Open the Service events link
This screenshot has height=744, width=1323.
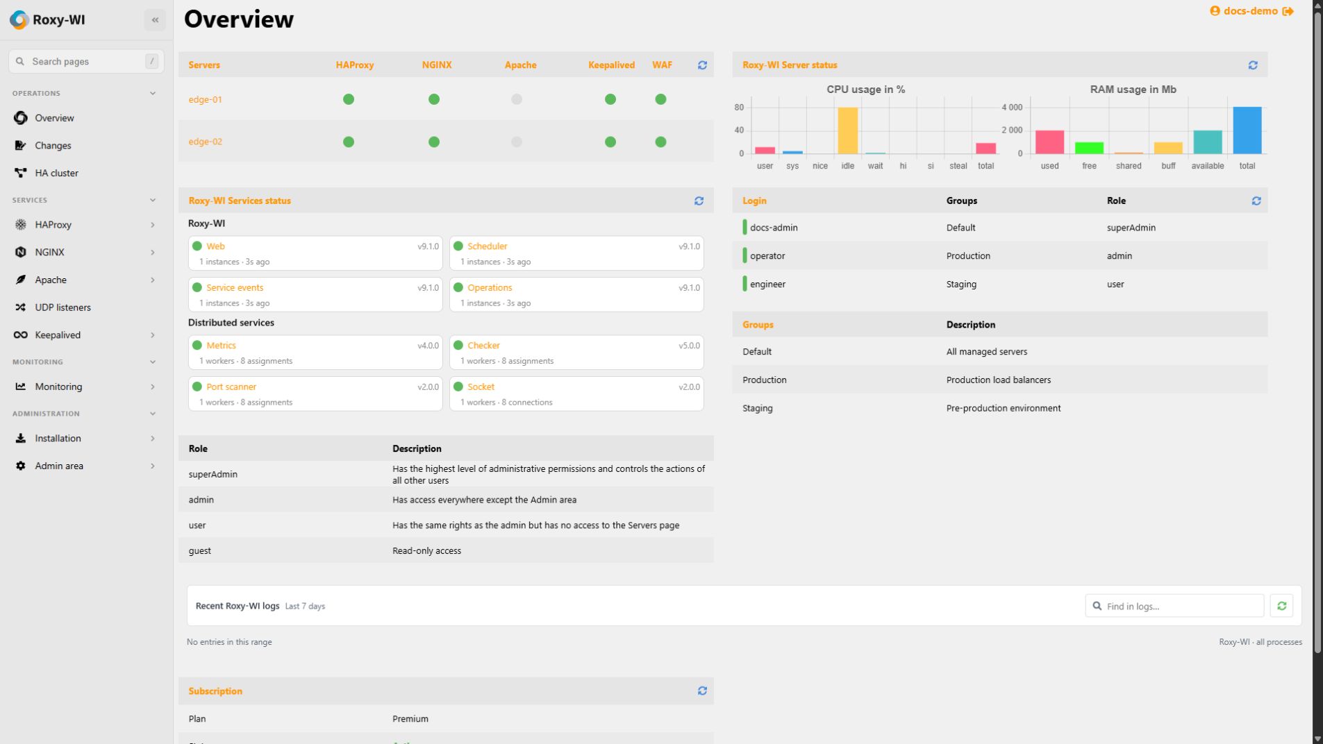click(x=235, y=287)
